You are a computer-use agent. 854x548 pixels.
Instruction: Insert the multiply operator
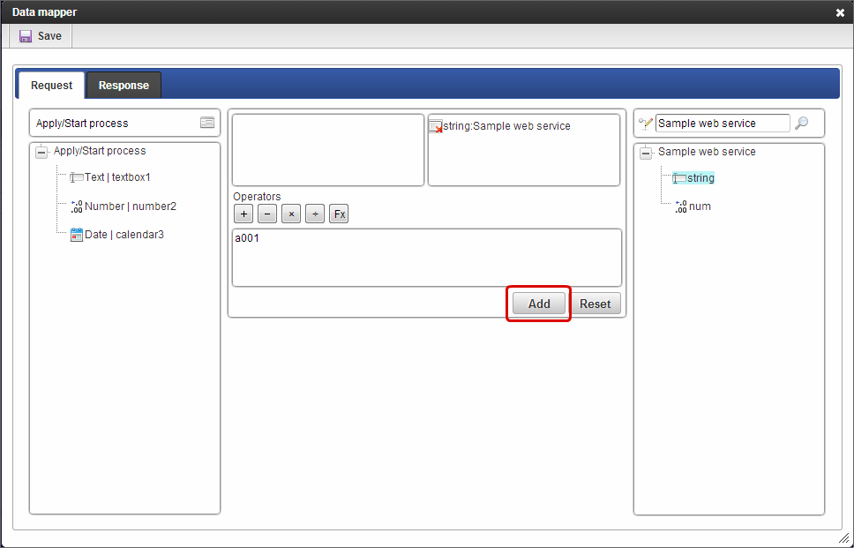pyautogui.click(x=291, y=214)
